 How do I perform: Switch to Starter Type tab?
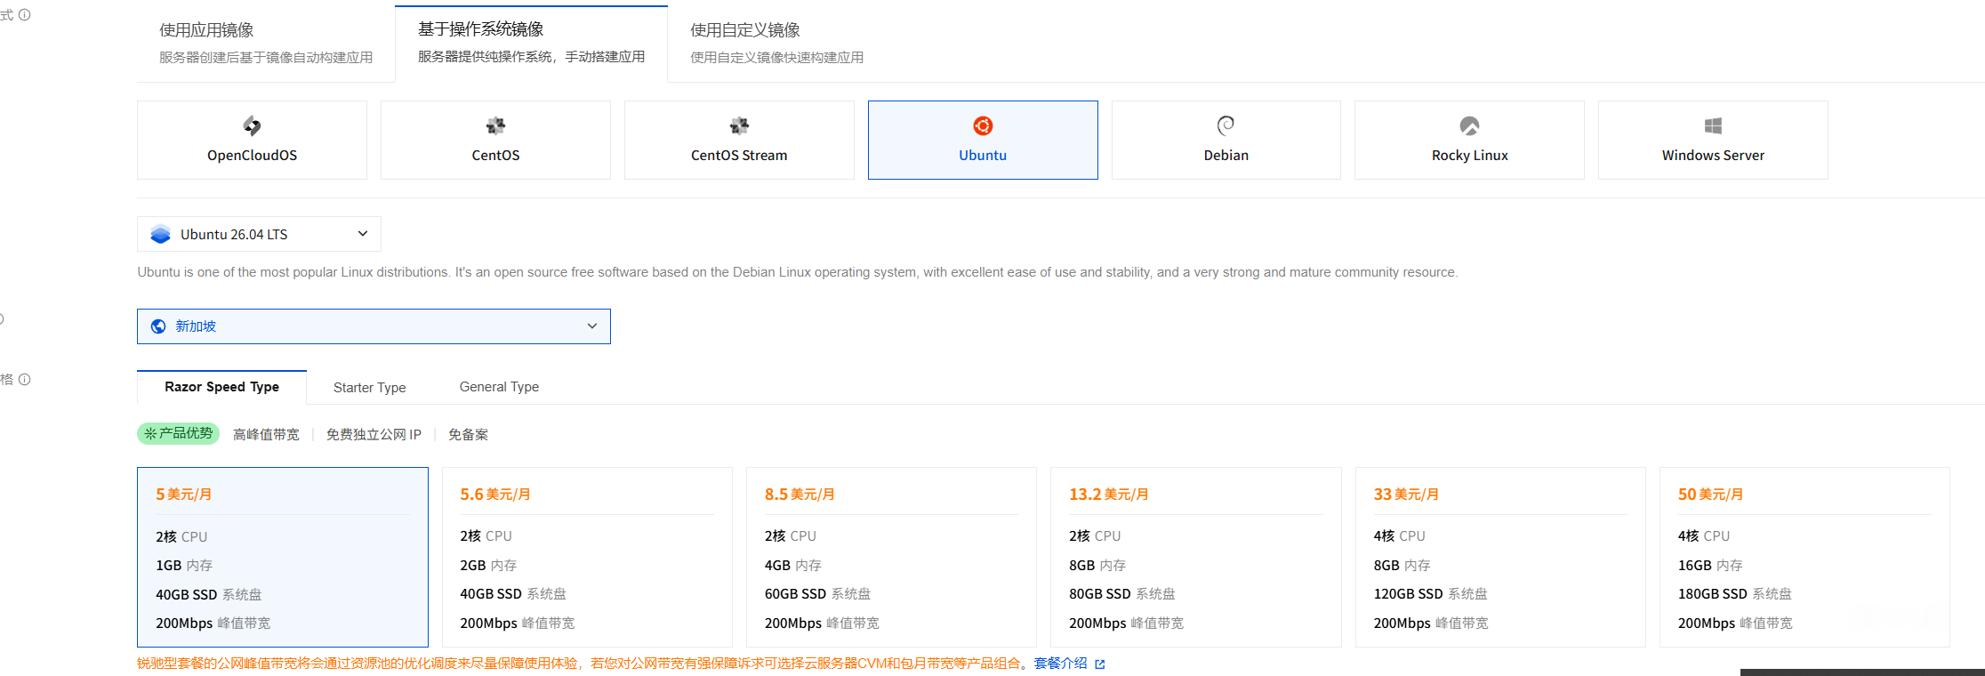point(369,387)
